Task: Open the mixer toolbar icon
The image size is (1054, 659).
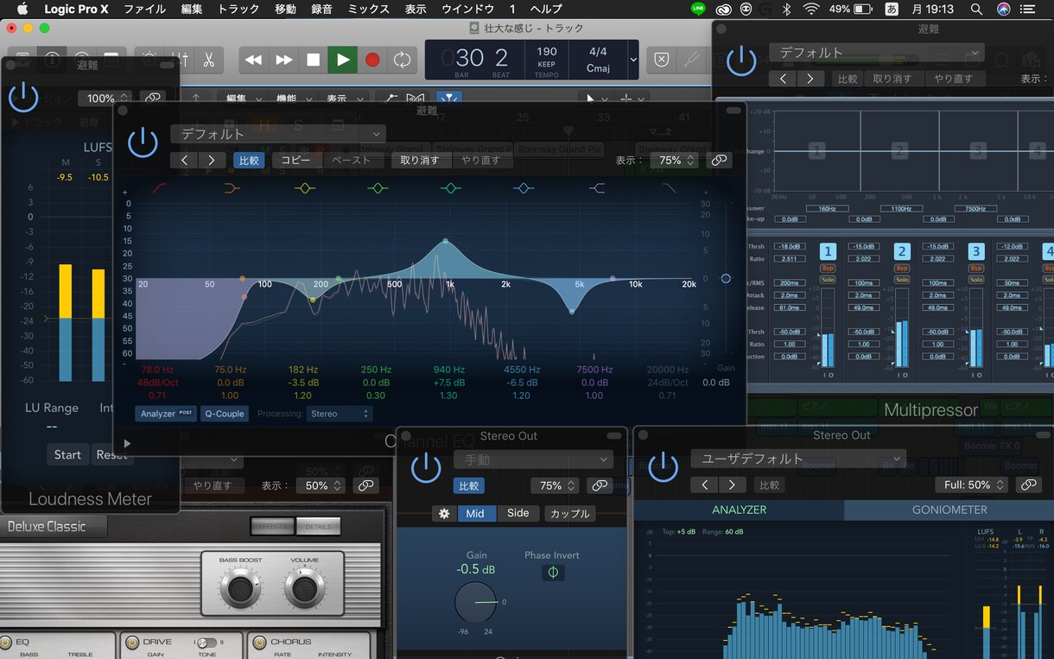Action: click(181, 60)
